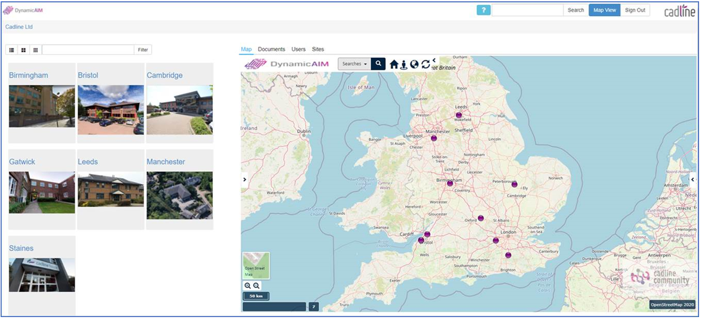Click the Leeds purple map marker

(x=459, y=115)
